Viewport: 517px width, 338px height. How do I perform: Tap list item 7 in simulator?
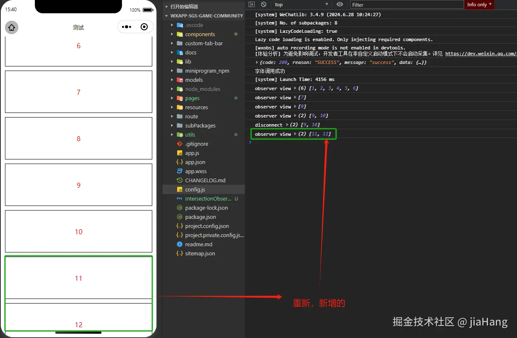click(x=78, y=92)
